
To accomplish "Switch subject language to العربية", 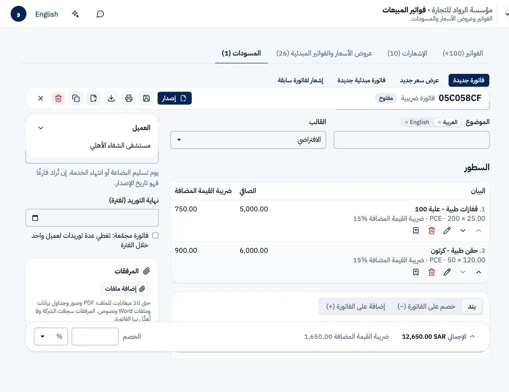I will [448, 122].
